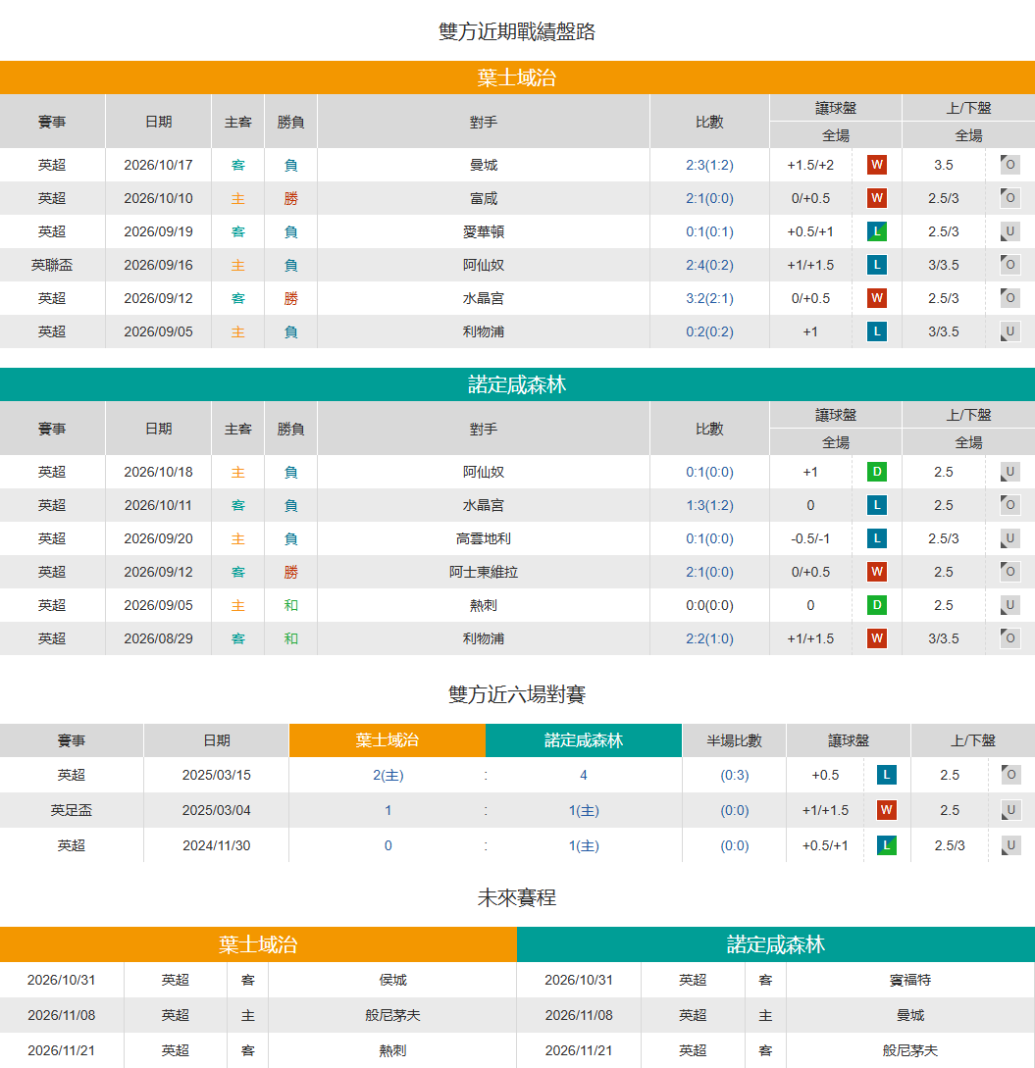
Task: Open the 2:2(1:0) score link
Action: point(709,638)
